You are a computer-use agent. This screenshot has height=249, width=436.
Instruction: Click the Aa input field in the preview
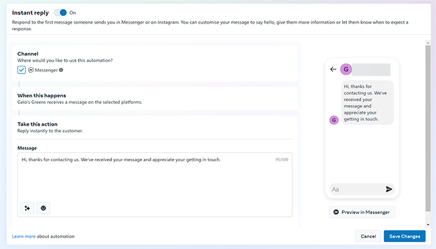[x=357, y=189]
